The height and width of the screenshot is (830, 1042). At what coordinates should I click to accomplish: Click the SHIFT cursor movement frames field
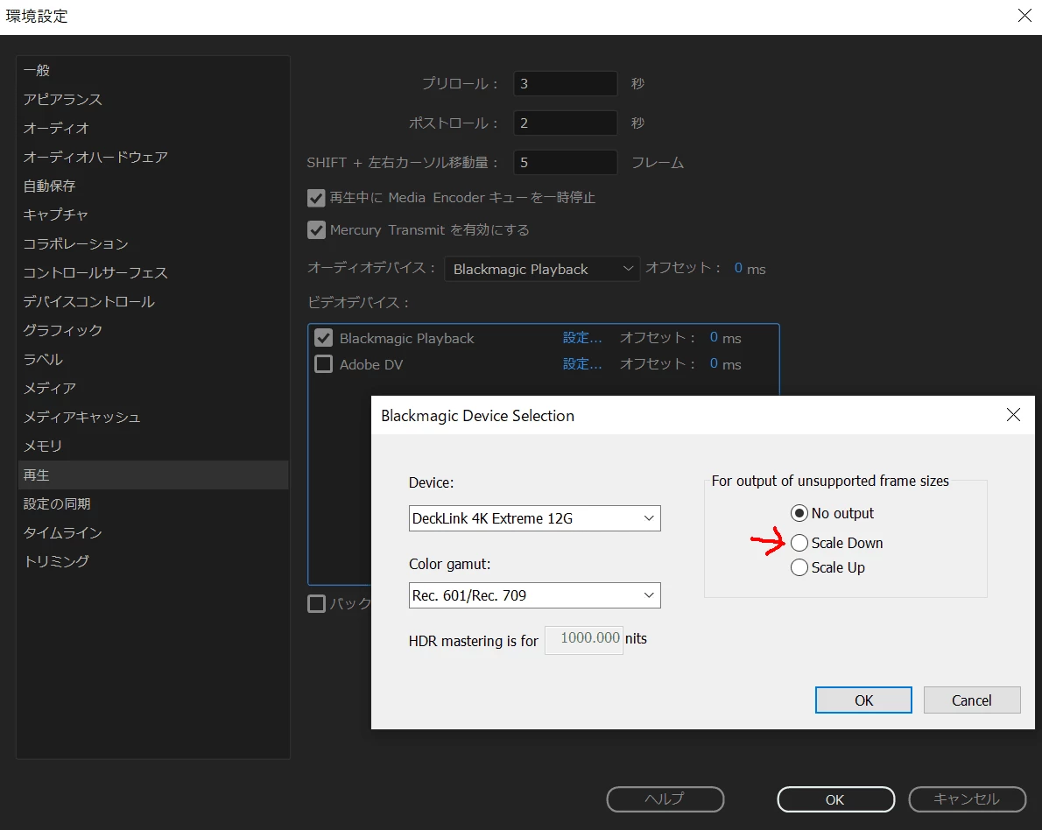566,162
